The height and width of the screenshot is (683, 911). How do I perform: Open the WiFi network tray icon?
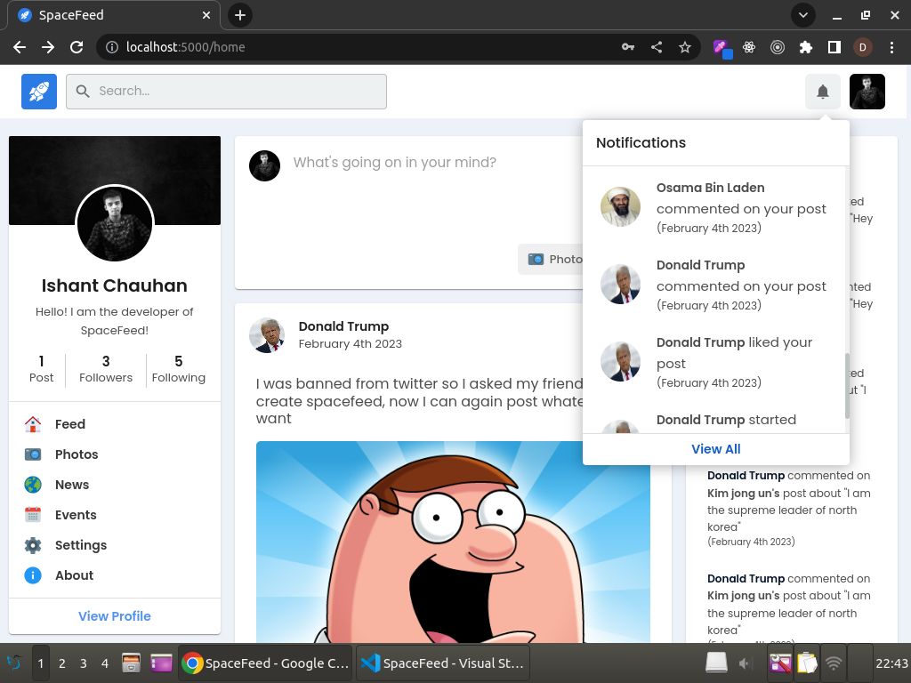834,663
